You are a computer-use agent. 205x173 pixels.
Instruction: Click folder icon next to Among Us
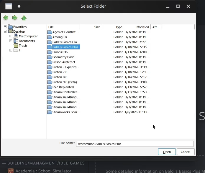[50, 37]
